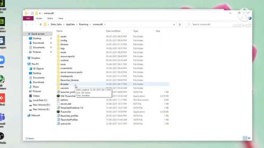Open Music under This PC
Image resolution: width=264 pixels, height=148 pixels.
[36, 87]
